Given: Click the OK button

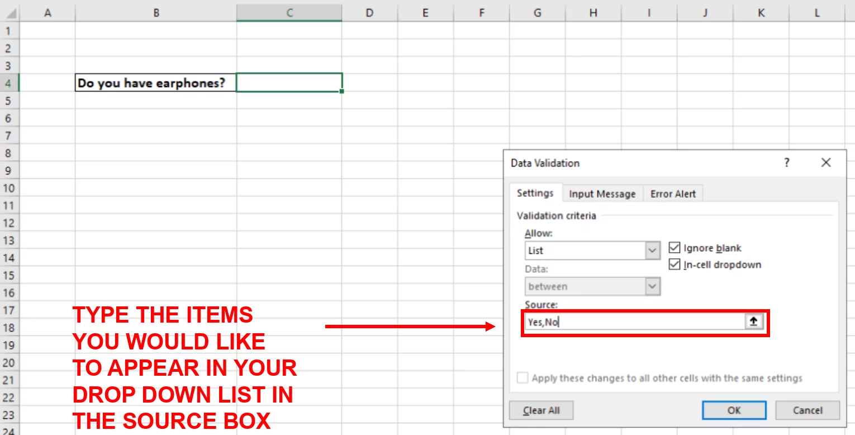Looking at the screenshot, I should coord(734,410).
